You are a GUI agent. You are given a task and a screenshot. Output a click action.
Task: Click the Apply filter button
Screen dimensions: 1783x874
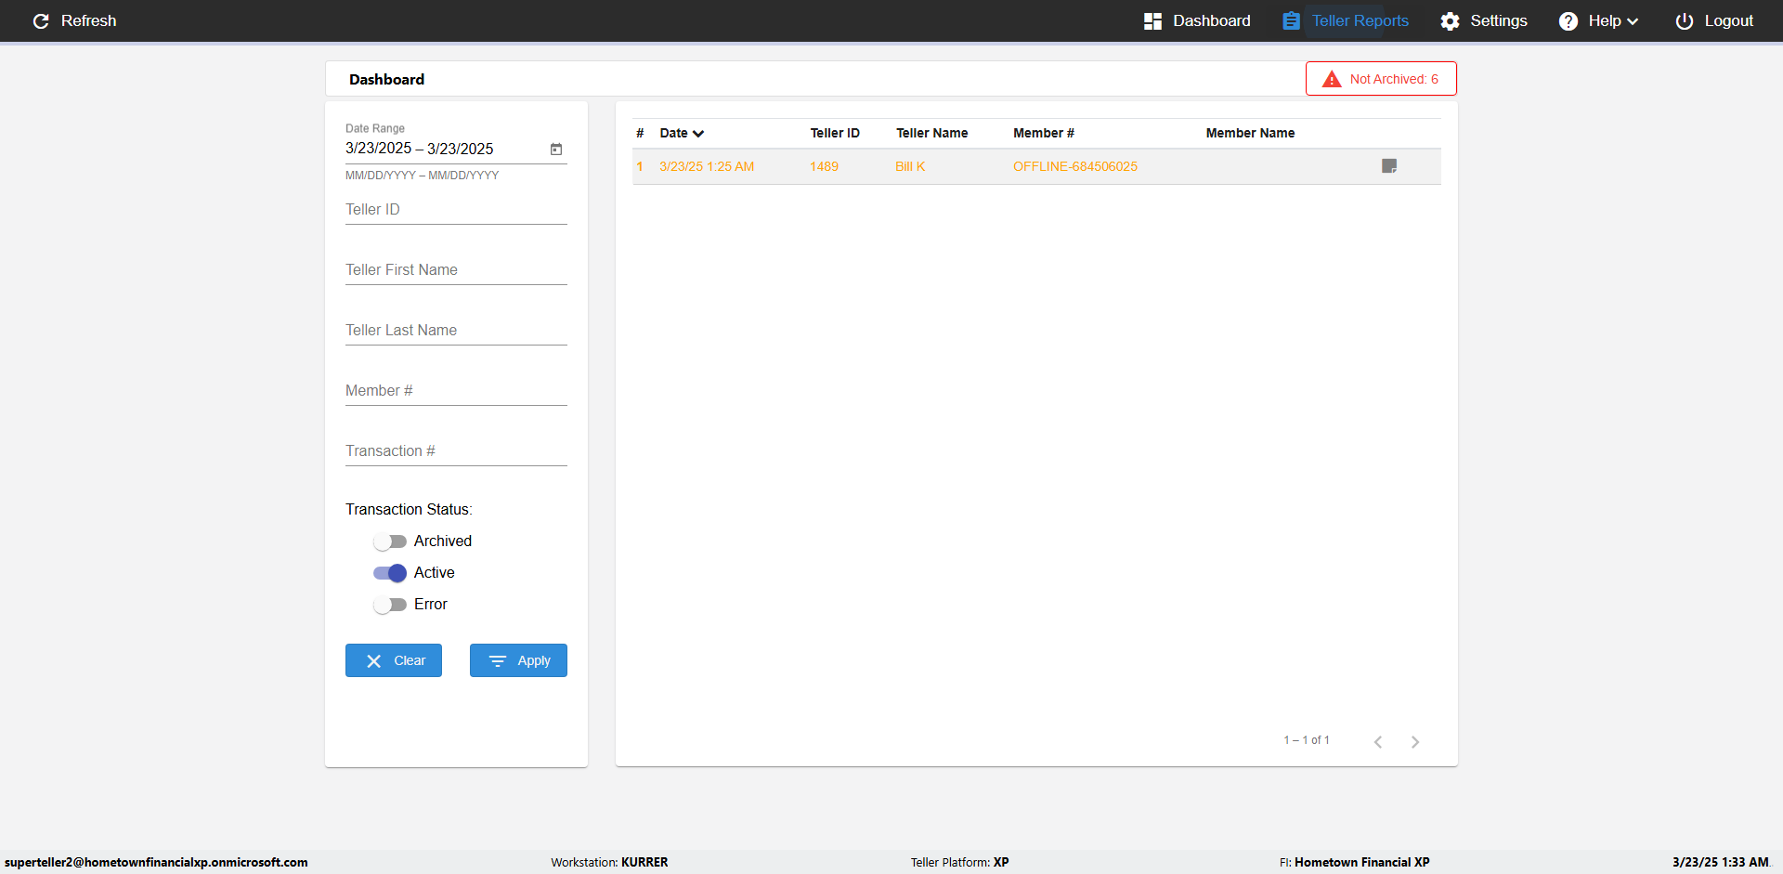pyautogui.click(x=518, y=660)
